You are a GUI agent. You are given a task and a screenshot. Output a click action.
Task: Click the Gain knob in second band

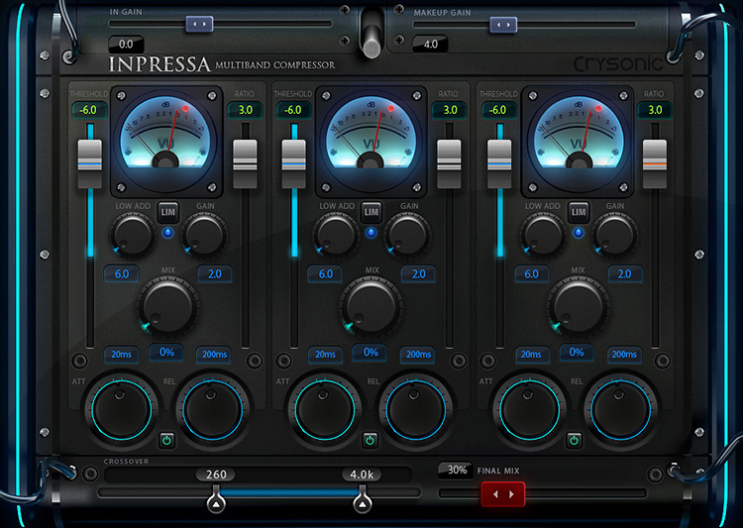[x=408, y=235]
